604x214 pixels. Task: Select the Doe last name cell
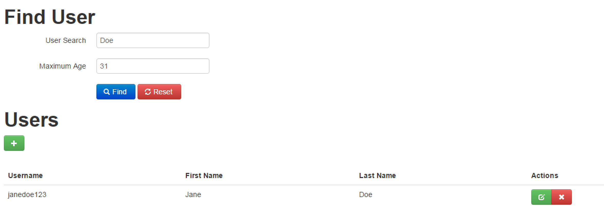point(366,195)
